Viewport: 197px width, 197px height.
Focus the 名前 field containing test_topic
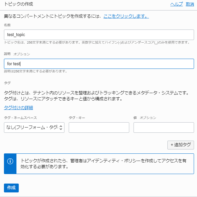(99, 35)
